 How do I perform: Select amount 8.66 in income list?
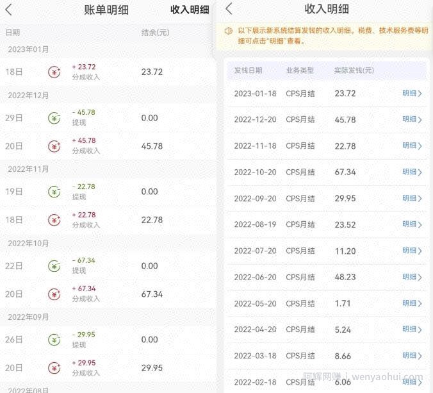[x=343, y=356]
